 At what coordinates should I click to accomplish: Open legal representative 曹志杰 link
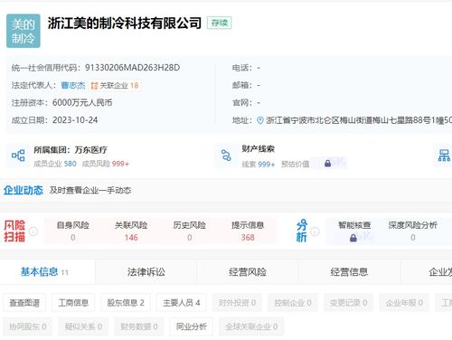[73, 85]
